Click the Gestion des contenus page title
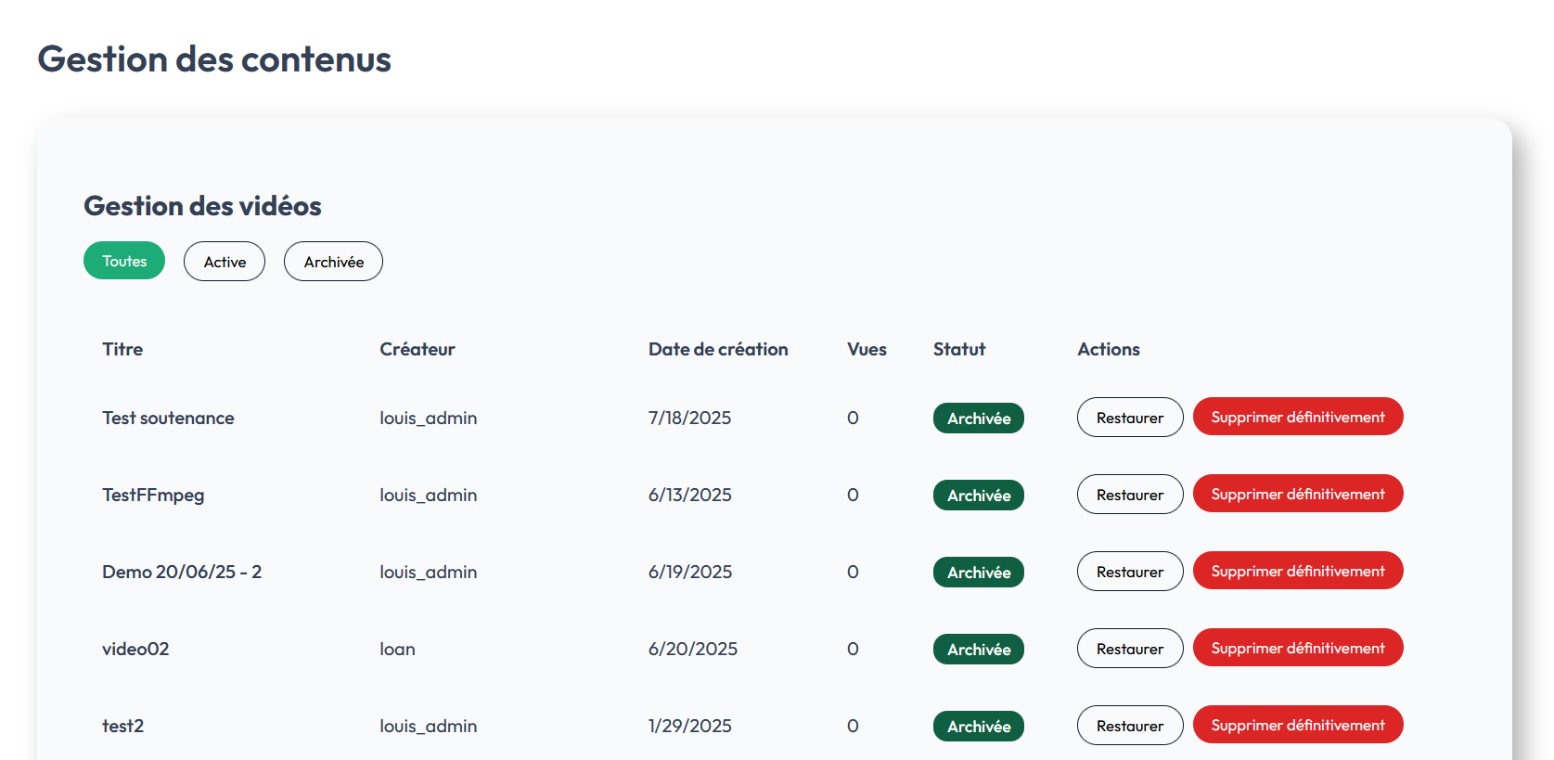1554x760 pixels. 214,59
